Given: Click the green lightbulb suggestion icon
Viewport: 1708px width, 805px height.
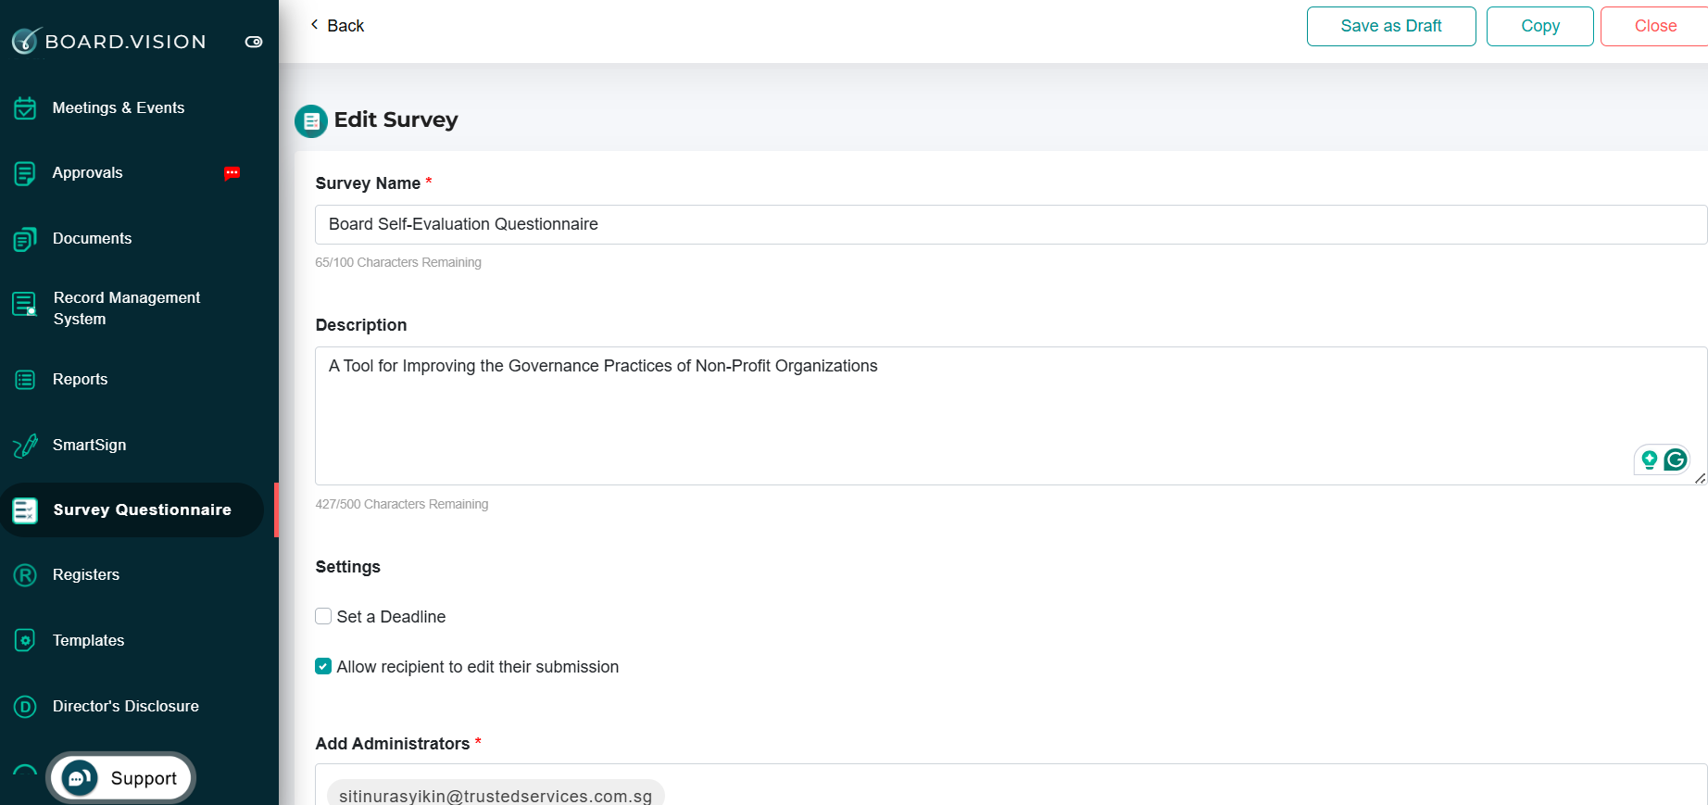Looking at the screenshot, I should pos(1650,459).
